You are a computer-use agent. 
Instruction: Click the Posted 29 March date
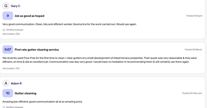click(x=193, y=49)
